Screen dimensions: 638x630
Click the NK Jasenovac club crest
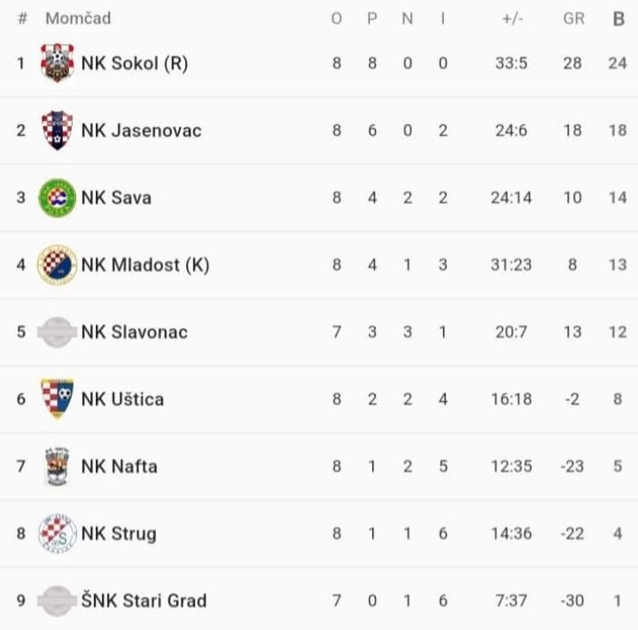click(58, 130)
